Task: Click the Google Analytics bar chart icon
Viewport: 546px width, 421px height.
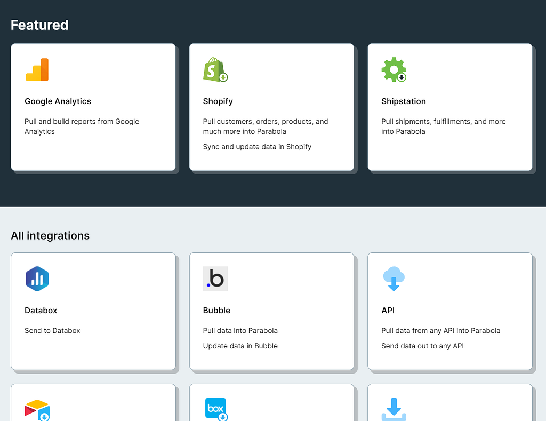Action: pos(37,70)
